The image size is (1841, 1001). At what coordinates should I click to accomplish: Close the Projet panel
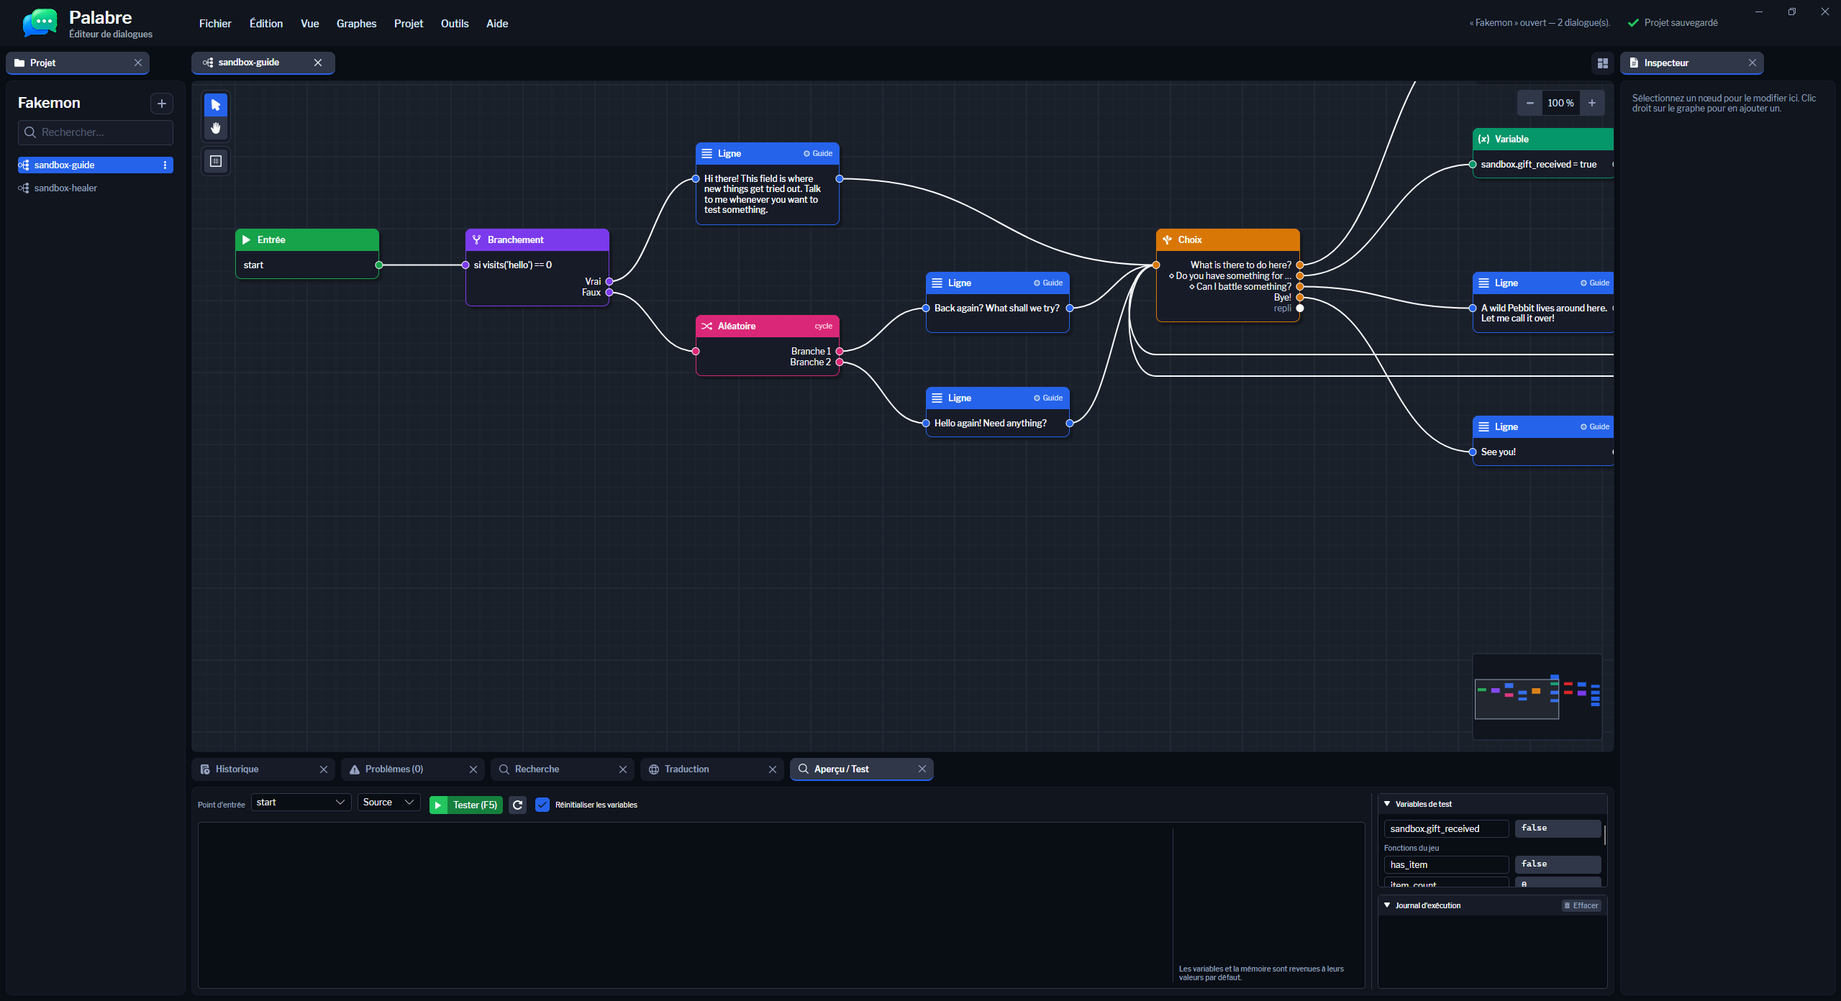point(138,63)
